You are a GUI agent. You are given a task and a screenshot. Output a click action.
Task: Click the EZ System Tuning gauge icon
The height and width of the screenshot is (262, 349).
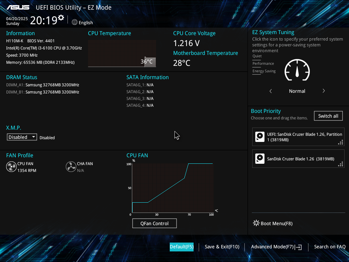click(297, 70)
